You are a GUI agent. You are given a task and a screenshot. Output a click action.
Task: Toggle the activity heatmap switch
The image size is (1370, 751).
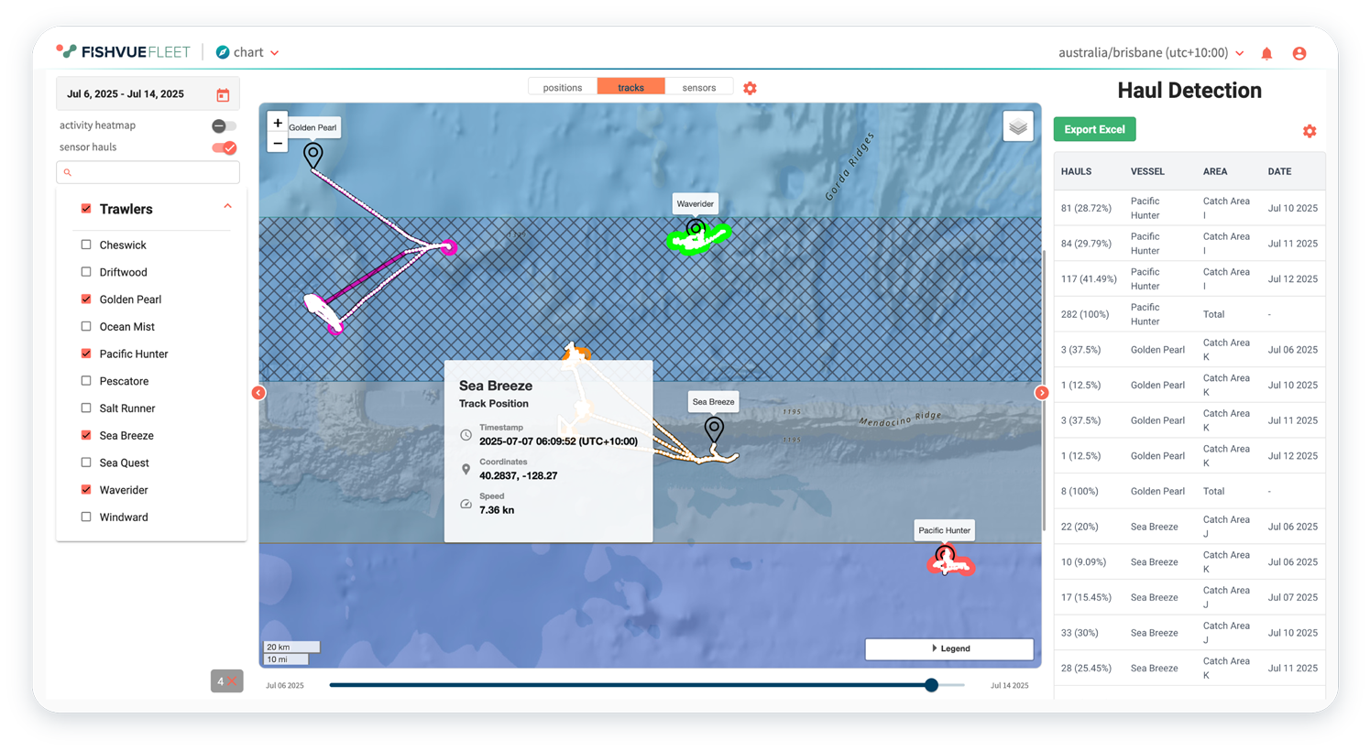pos(224,125)
